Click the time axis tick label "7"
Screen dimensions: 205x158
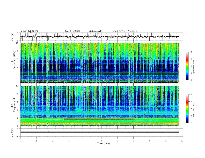(134, 141)
